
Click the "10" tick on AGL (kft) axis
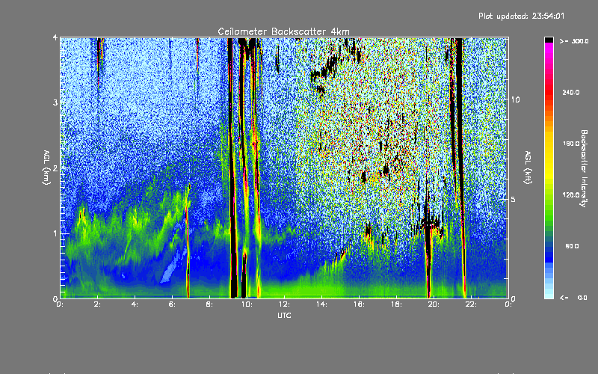[515, 100]
